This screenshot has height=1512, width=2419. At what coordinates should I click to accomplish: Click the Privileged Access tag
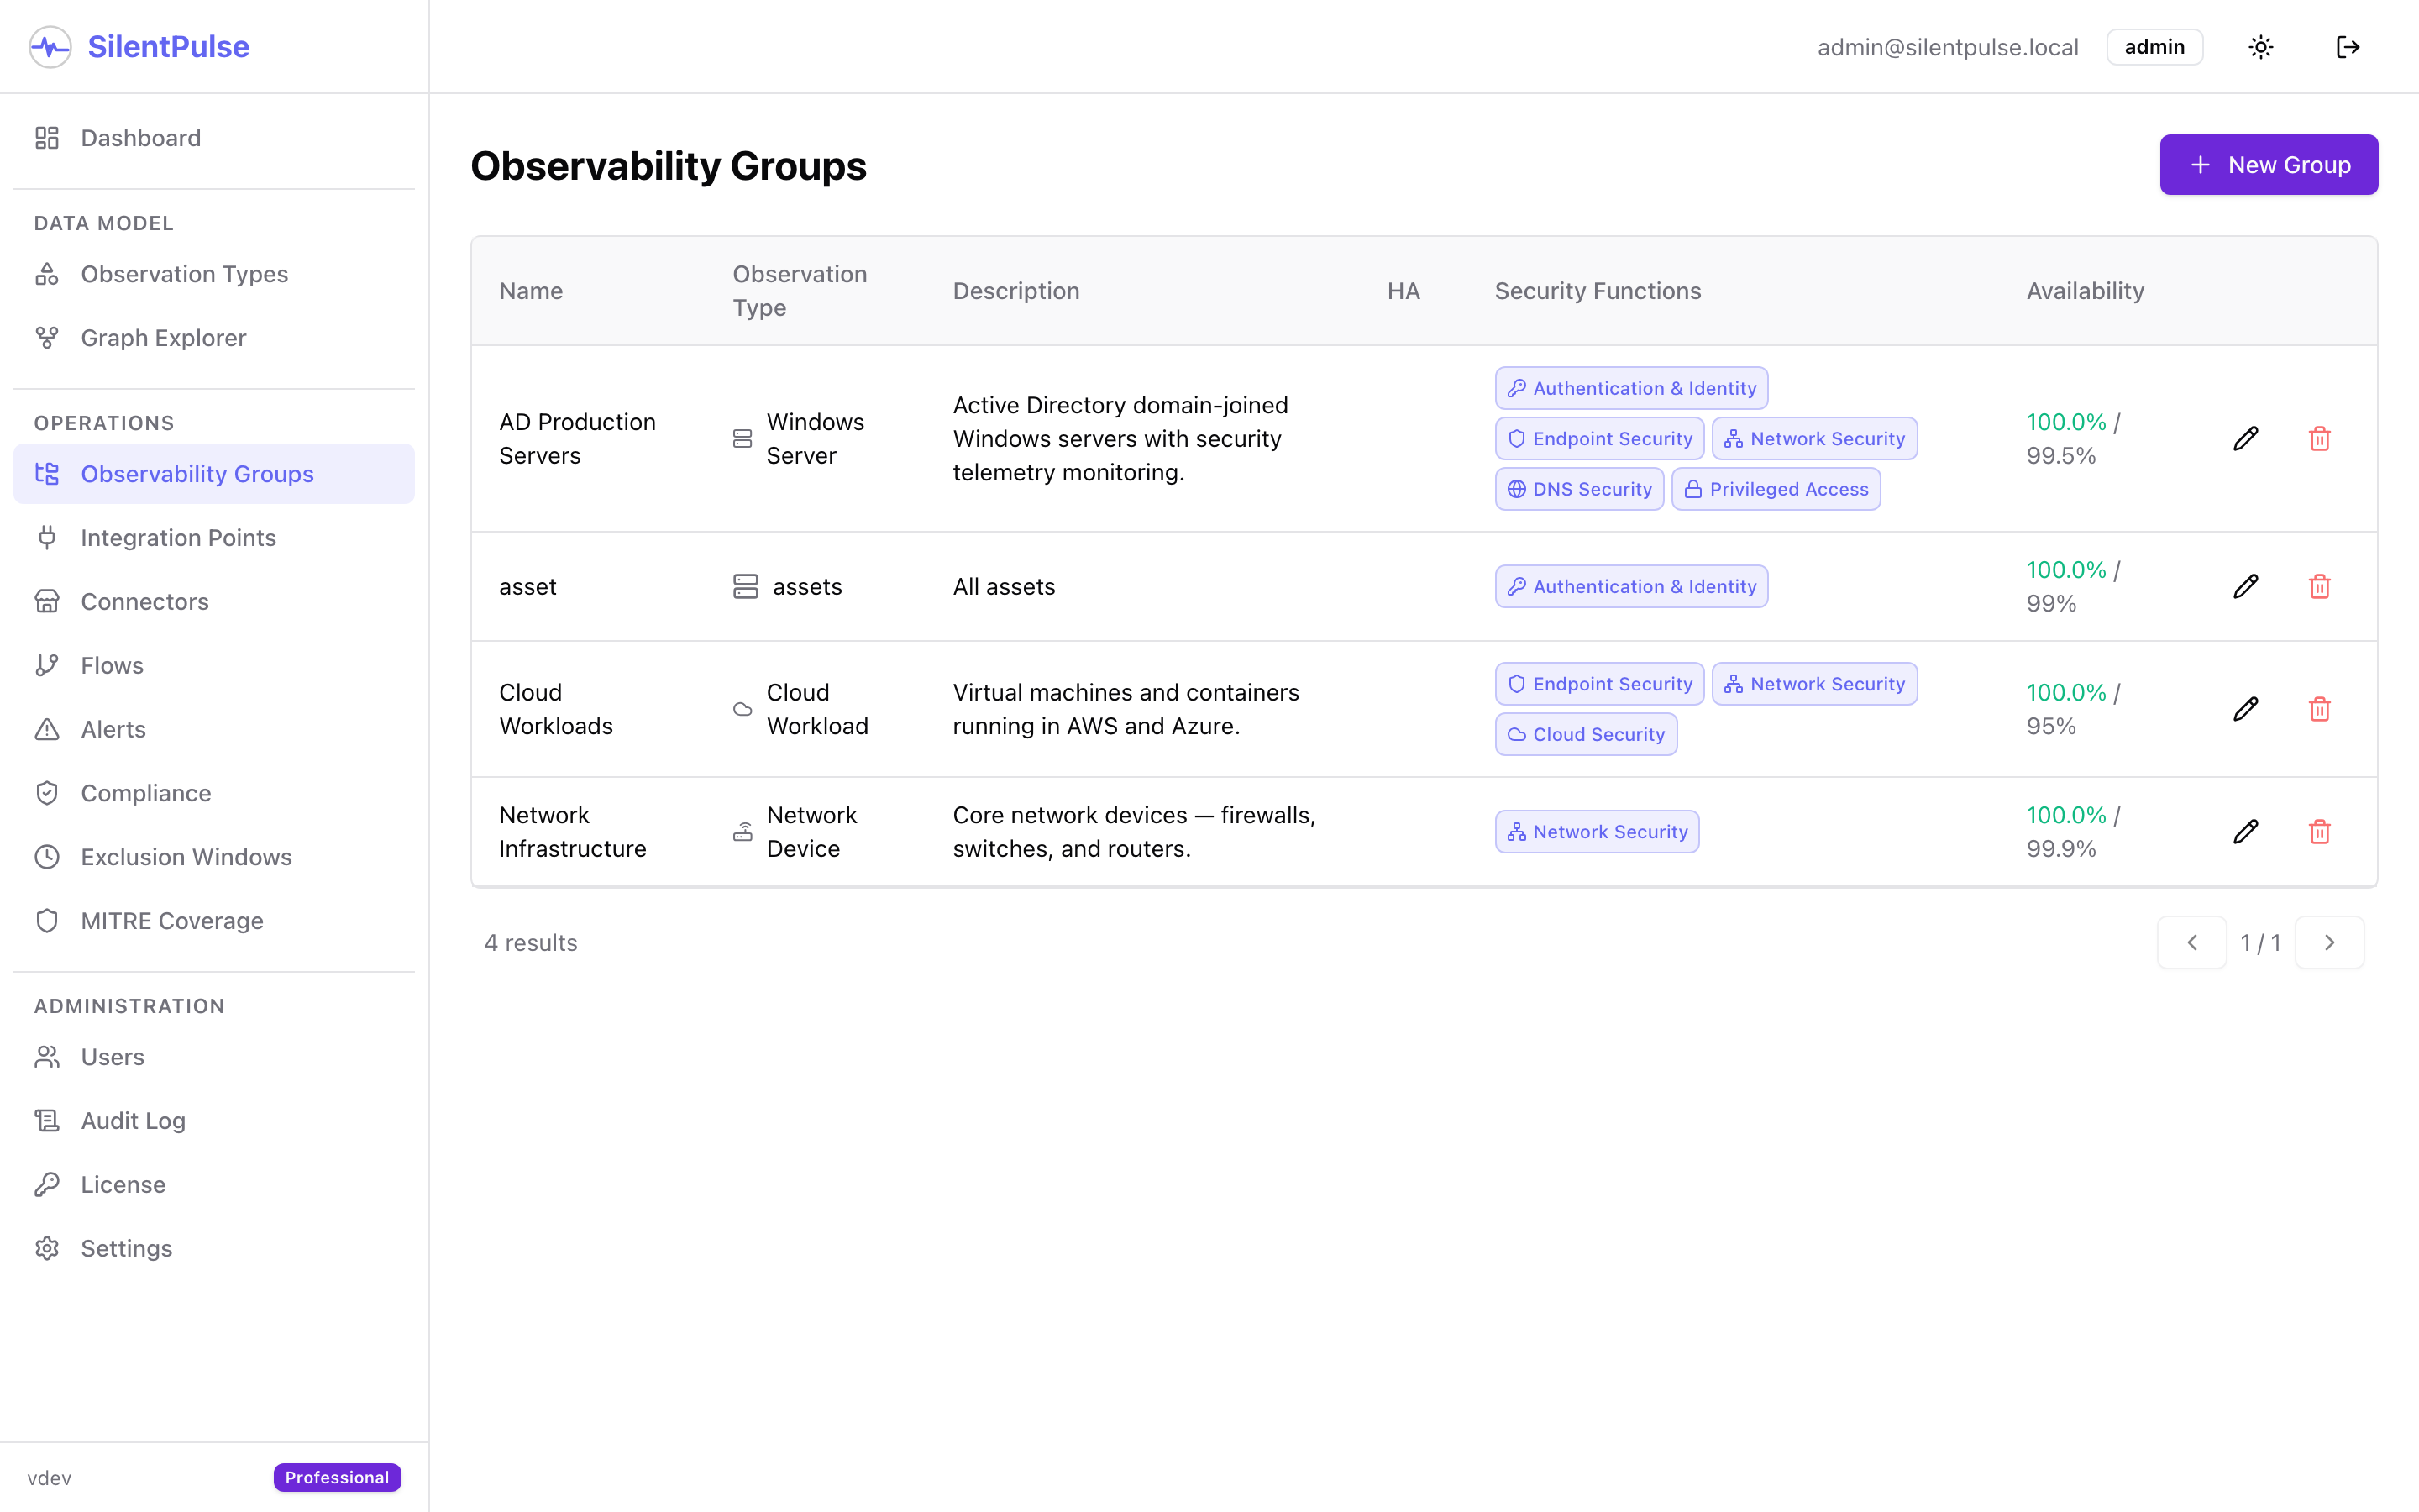1776,489
